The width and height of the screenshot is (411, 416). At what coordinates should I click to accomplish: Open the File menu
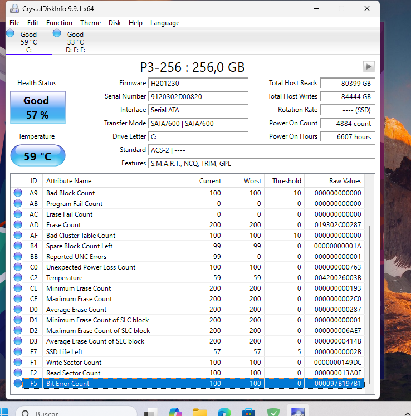pos(14,23)
